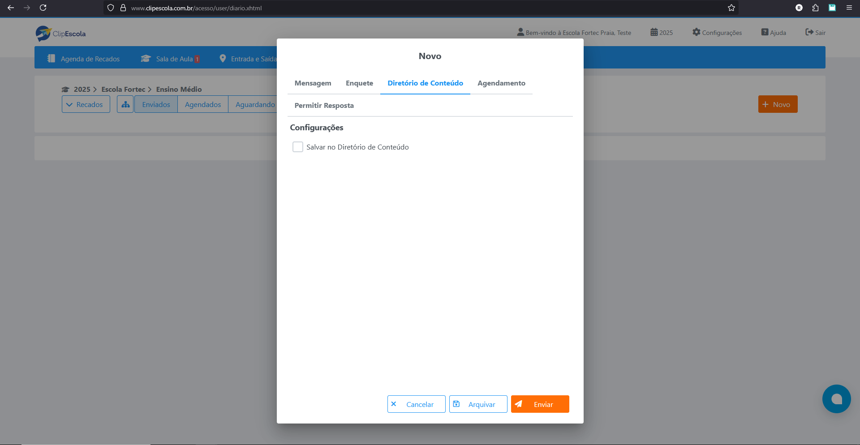Image resolution: width=860 pixels, height=445 pixels.
Task: Expand the Recados dropdown
Action: click(86, 104)
